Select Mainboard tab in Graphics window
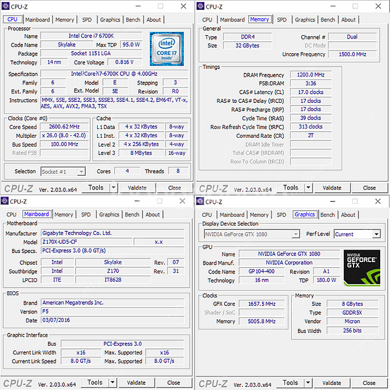 click(x=232, y=215)
